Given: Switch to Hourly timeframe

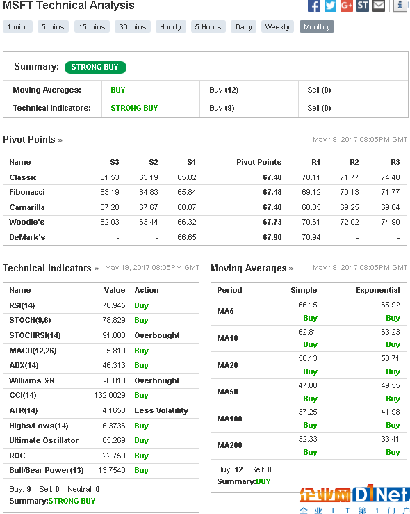Looking at the screenshot, I should (171, 27).
